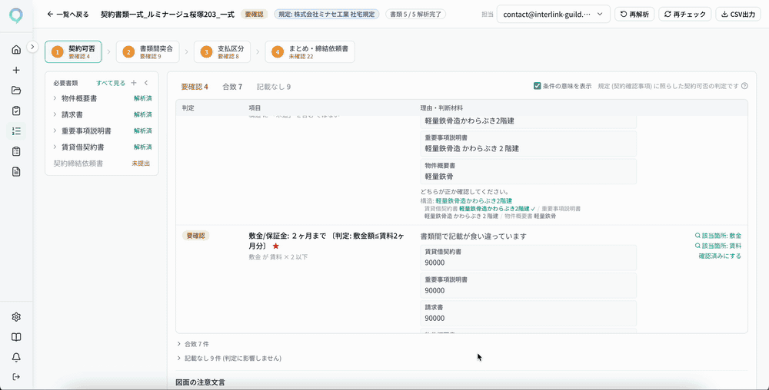Viewport: 769px width, 390px height.
Task: Click 書類 5 / 5 解析完了 badge
Action: 415,14
